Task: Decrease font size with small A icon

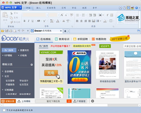Action: [x=66, y=15]
